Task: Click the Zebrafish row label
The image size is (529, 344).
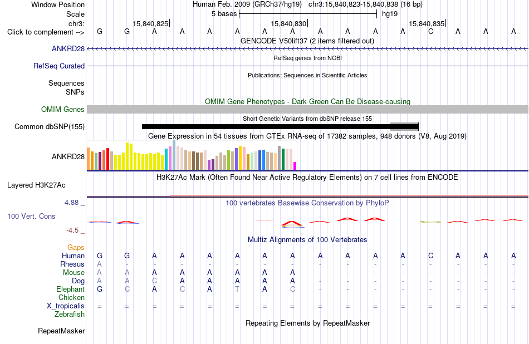Action: click(70, 314)
